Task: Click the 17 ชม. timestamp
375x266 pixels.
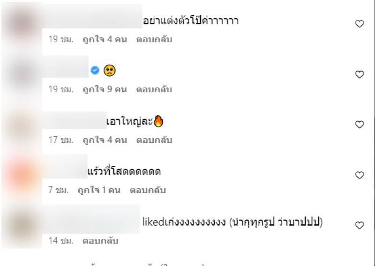Action: coord(61,140)
